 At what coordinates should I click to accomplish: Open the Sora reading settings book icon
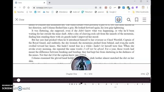coord(118,19)
